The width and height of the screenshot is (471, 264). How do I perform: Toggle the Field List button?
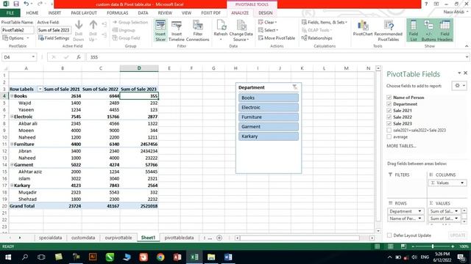pyautogui.click(x=414, y=30)
